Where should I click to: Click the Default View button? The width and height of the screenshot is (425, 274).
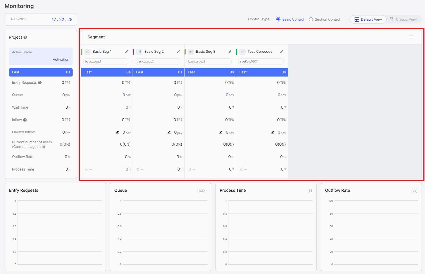[368, 19]
